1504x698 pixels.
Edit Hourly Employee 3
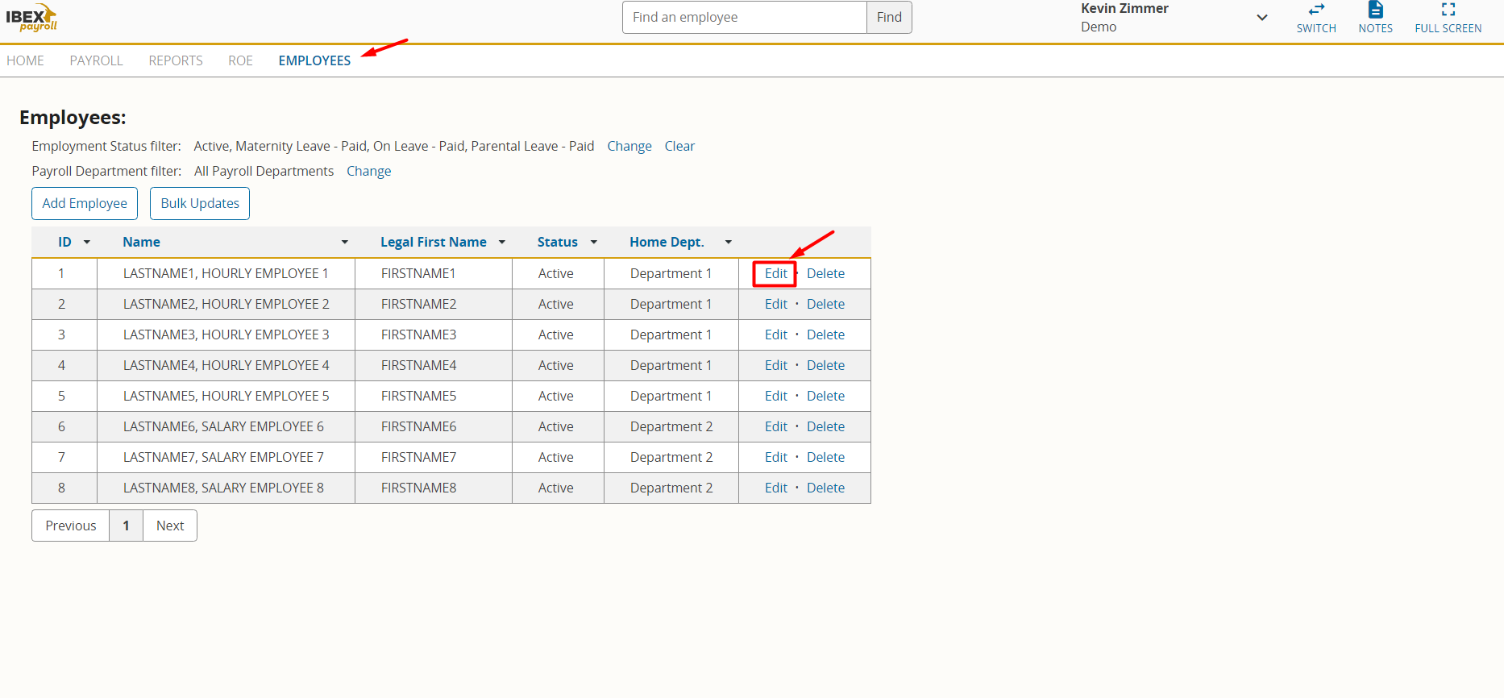[776, 334]
